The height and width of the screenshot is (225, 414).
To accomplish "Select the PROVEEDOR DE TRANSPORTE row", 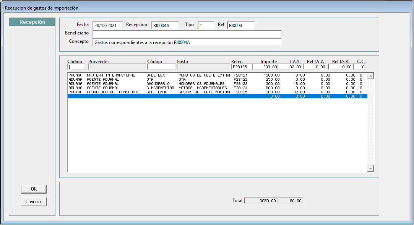I will (x=218, y=92).
